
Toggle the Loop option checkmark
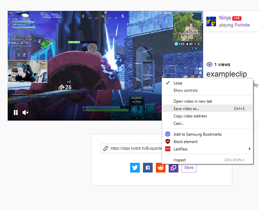tap(168, 83)
